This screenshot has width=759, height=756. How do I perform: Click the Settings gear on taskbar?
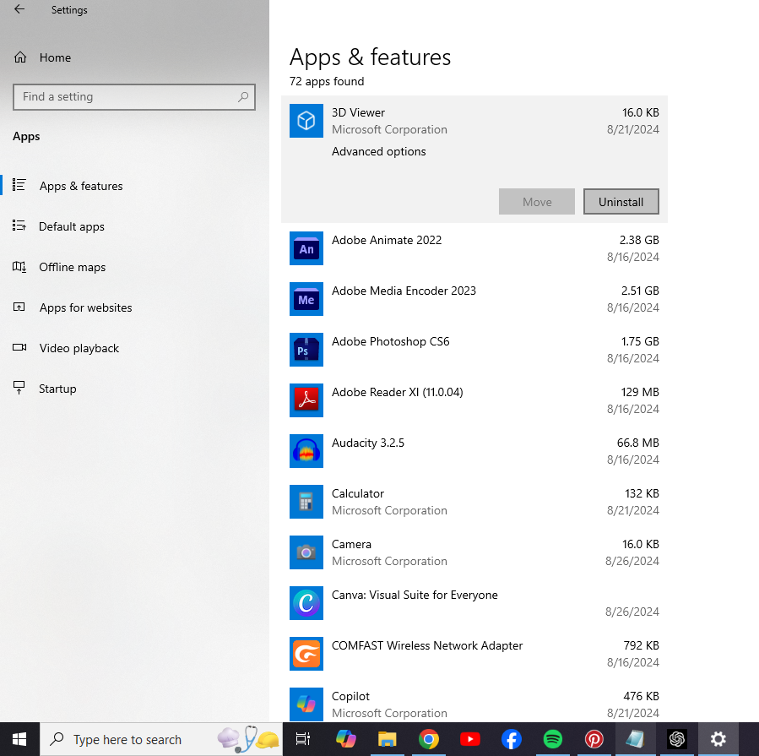718,739
